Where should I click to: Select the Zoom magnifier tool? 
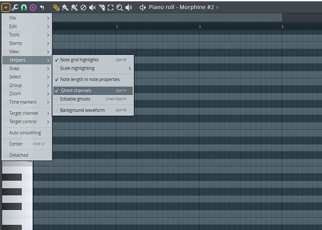119,7
